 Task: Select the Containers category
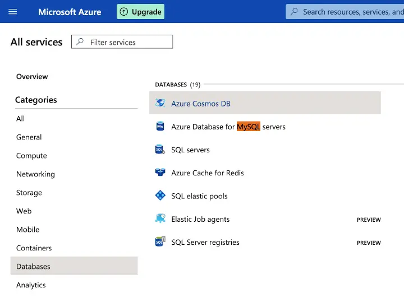pos(34,248)
